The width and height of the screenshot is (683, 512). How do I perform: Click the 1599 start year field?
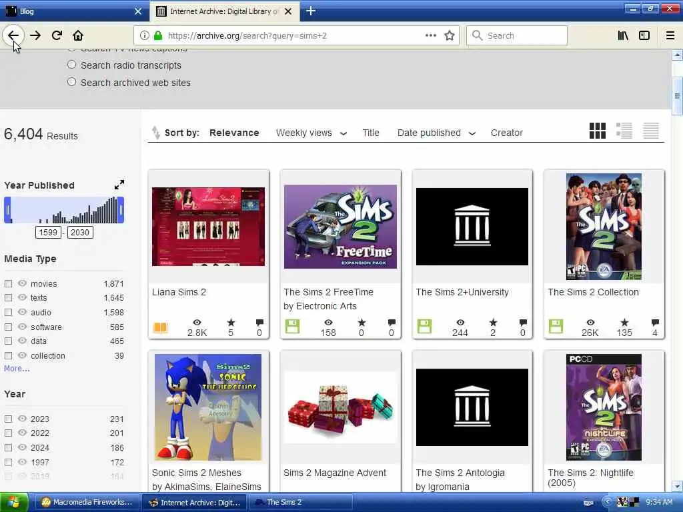coord(48,233)
